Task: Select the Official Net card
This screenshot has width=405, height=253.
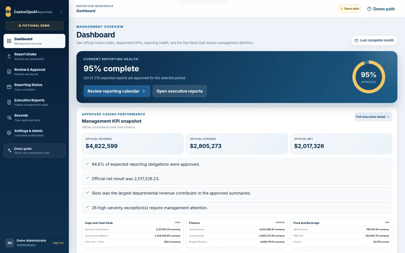Action: [x=341, y=144]
